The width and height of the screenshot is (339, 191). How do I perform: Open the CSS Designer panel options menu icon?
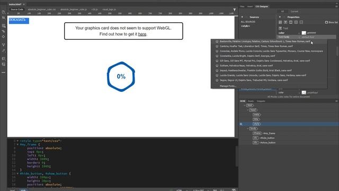coord(336,6)
